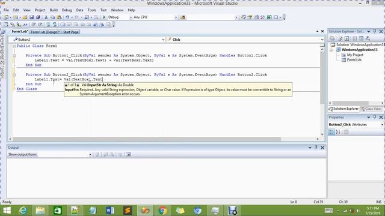The width and height of the screenshot is (385, 216).
Task: Switch to Form1.vb [Design] tab
Action: pyautogui.click(x=45, y=32)
